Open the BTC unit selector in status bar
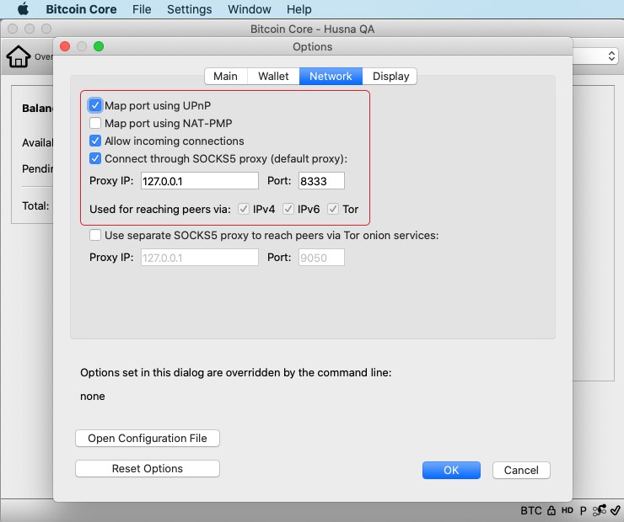Viewport: 624px width, 522px height. [531, 511]
